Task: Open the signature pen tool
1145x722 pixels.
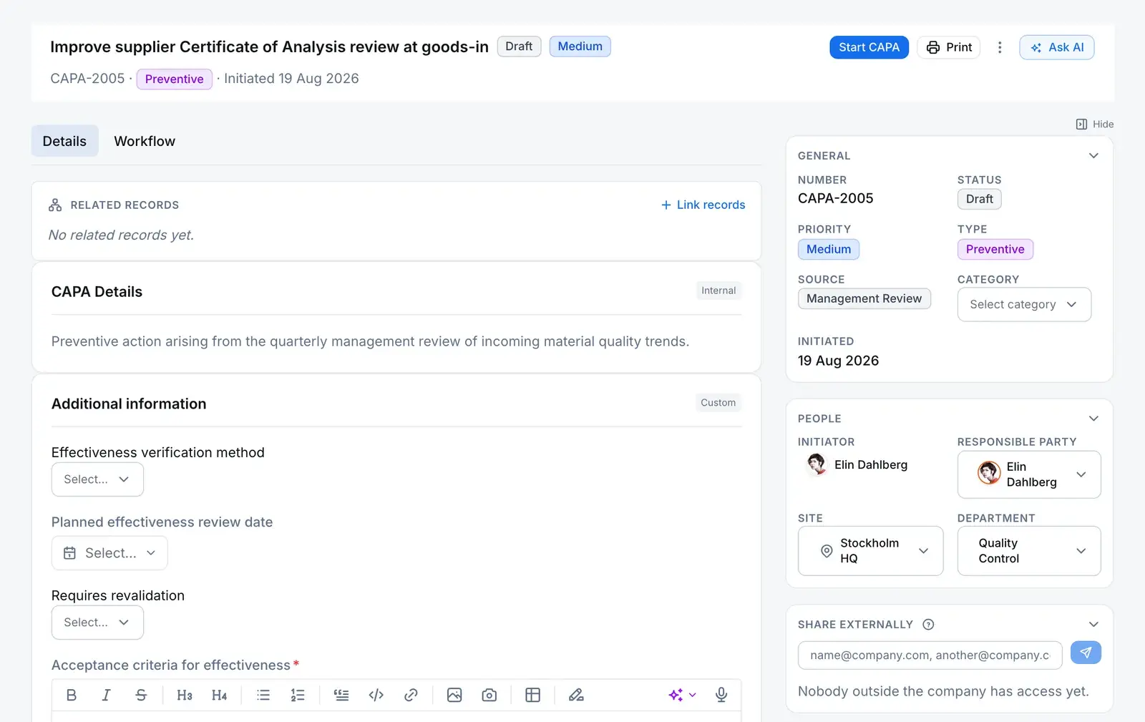Action: pos(576,695)
